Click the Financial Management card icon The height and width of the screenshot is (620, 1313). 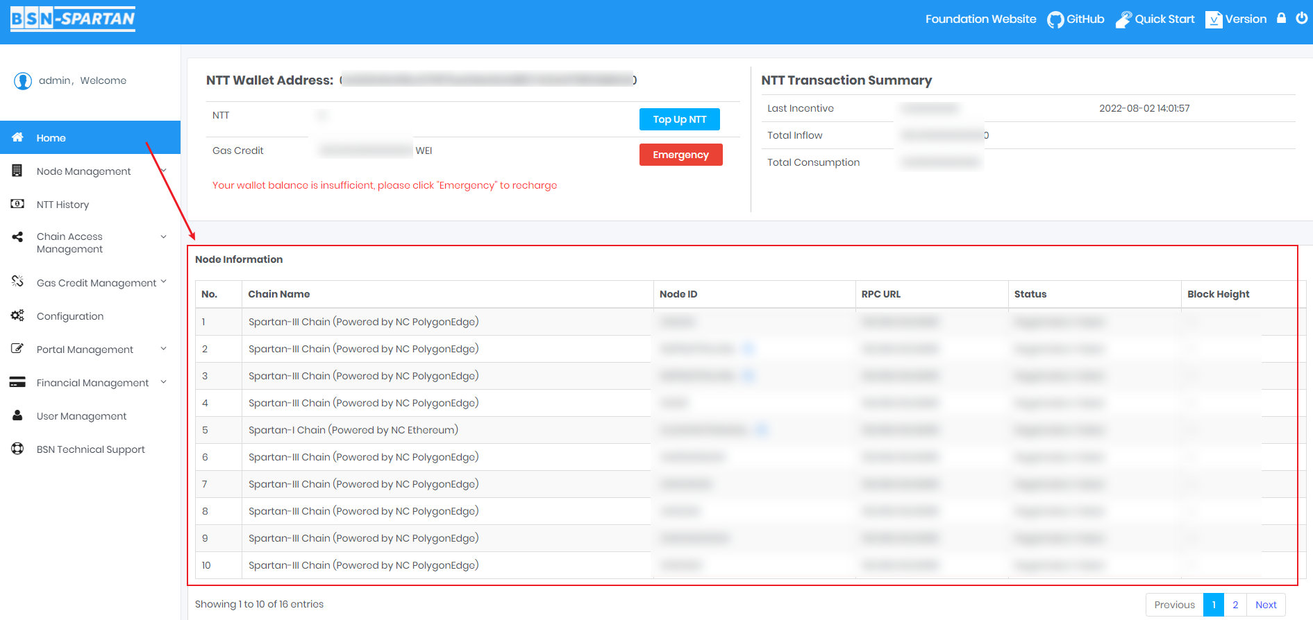coord(17,382)
